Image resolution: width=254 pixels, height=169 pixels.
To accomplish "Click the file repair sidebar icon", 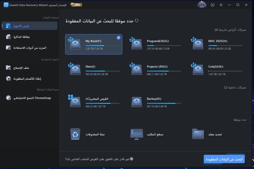I will click(x=8, y=68).
